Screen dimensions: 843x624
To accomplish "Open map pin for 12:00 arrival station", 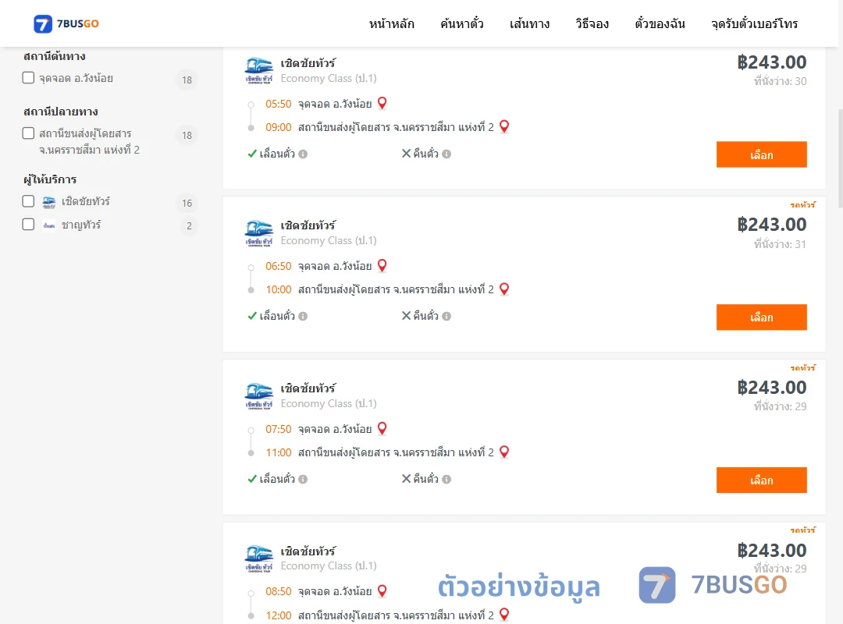I will pos(504,614).
